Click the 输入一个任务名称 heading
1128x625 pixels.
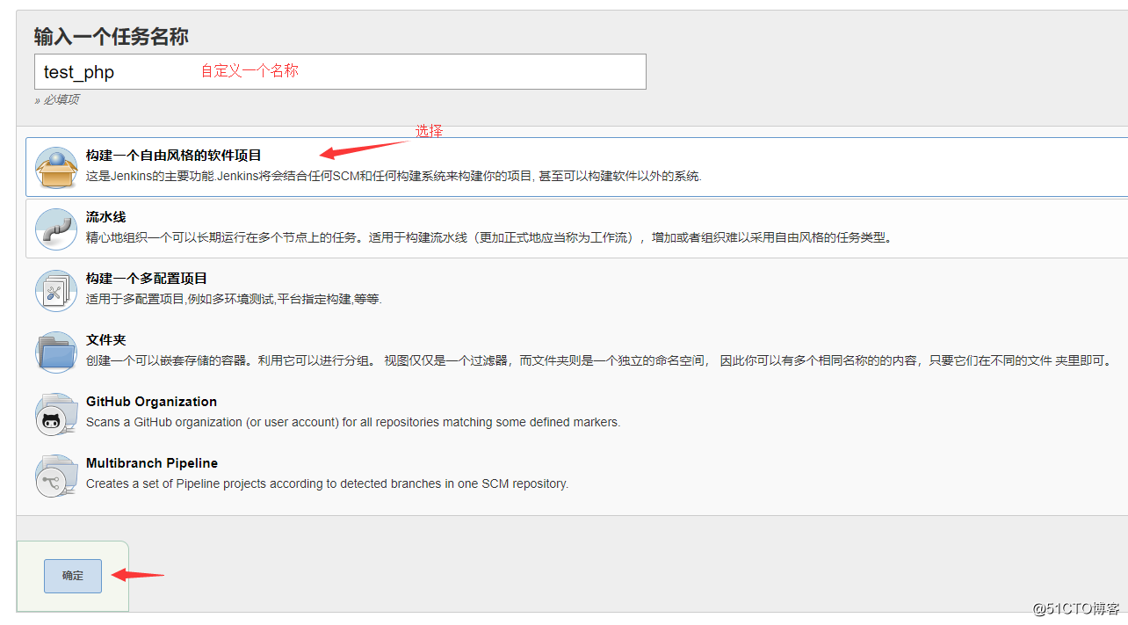pyautogui.click(x=112, y=37)
